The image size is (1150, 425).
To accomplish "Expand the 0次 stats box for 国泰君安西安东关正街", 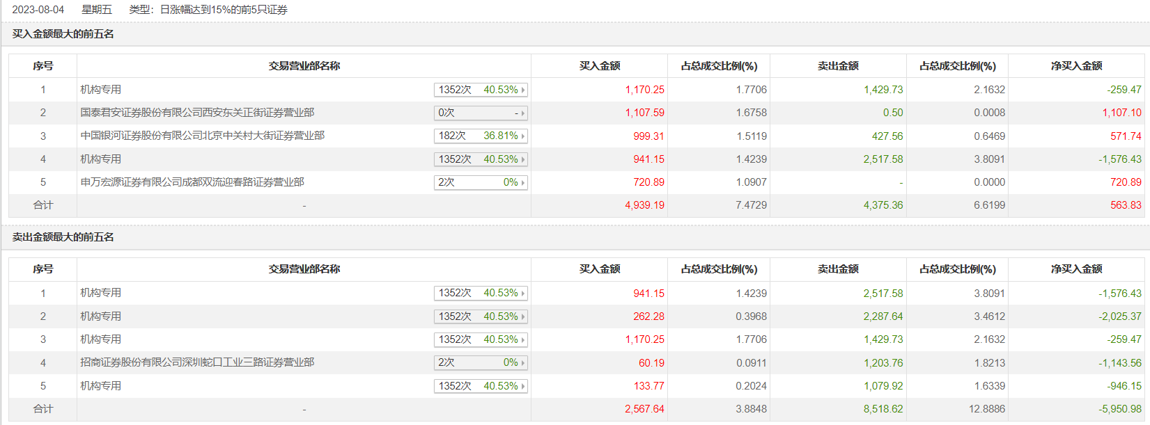I will (481, 113).
